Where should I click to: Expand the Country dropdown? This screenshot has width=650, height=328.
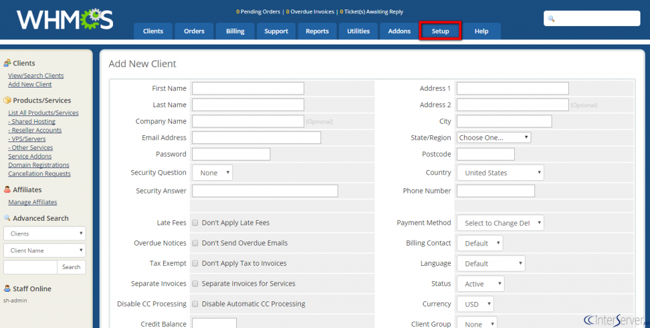500,173
